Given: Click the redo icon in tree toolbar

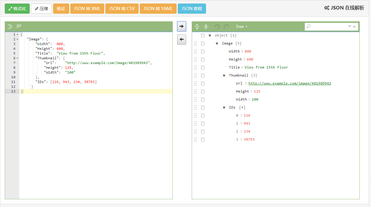Looking at the screenshot, I should coord(226,27).
